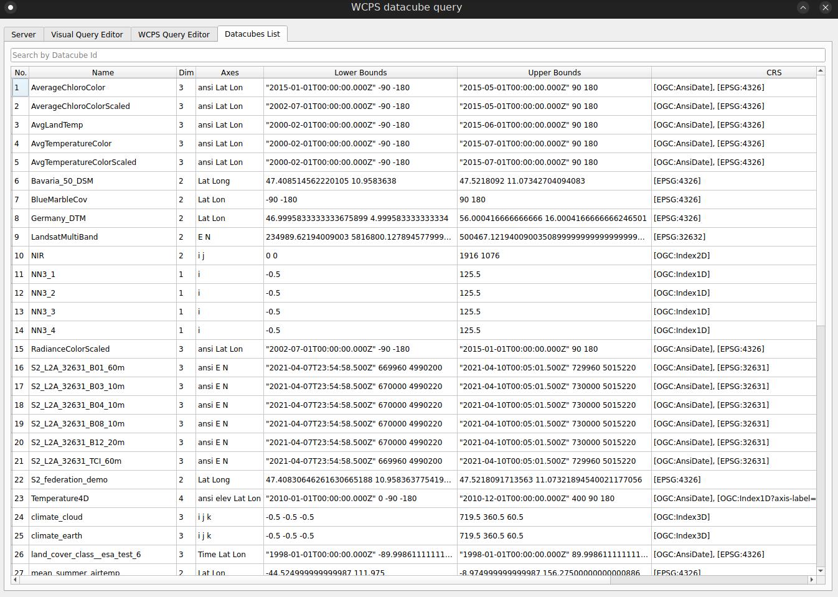Select the AvgLandTemp datacube row

click(x=103, y=125)
